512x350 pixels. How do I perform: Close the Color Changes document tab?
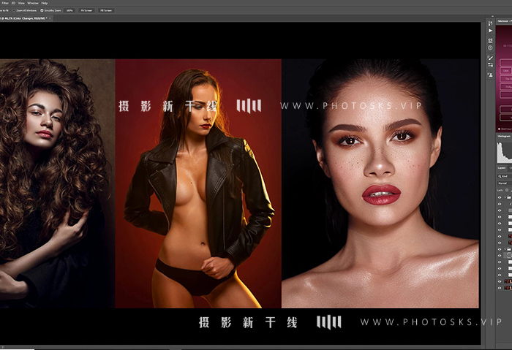click(x=50, y=18)
